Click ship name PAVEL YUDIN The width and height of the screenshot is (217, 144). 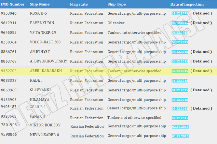(42, 23)
